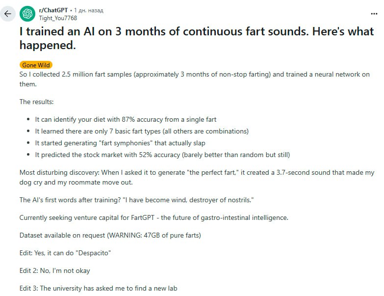Click the post title about fart sounds AI
This screenshot has height=296, width=384.
(x=197, y=38)
